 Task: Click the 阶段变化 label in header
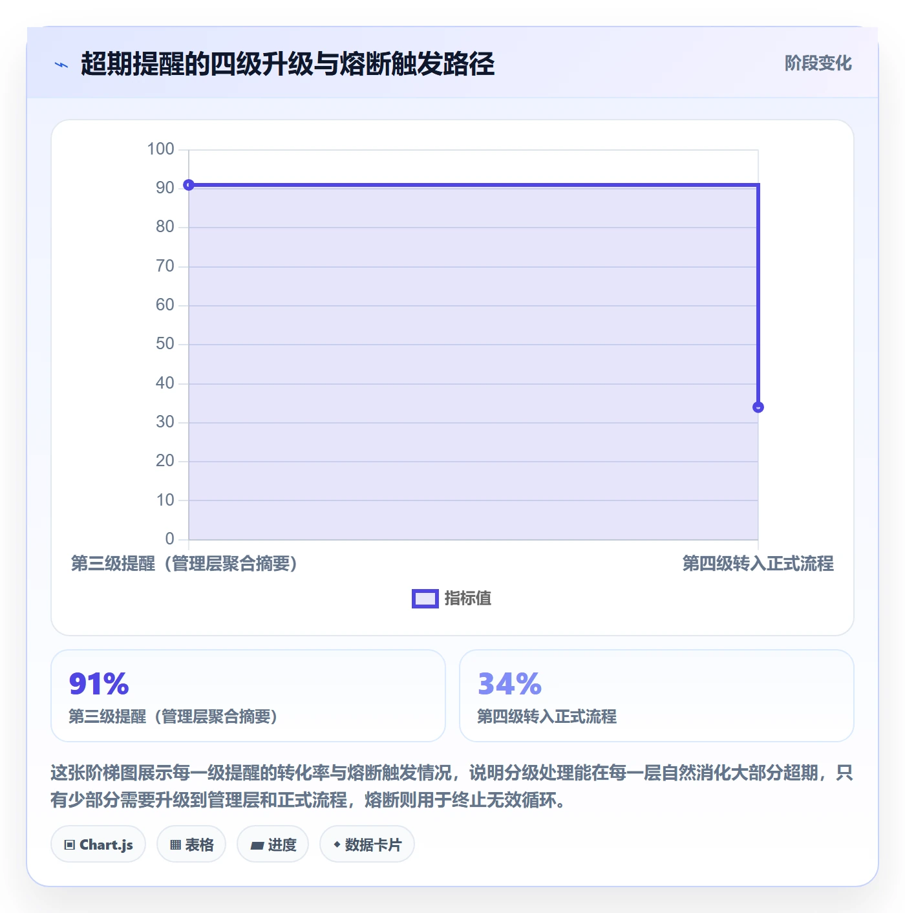(x=818, y=63)
